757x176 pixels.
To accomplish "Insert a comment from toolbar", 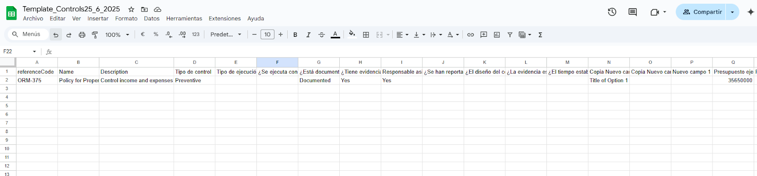I will 484,34.
